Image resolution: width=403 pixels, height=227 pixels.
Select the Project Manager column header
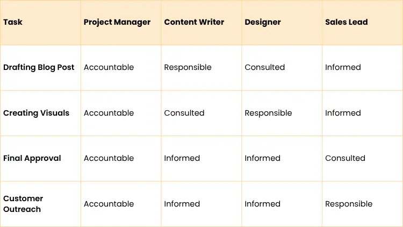117,22
